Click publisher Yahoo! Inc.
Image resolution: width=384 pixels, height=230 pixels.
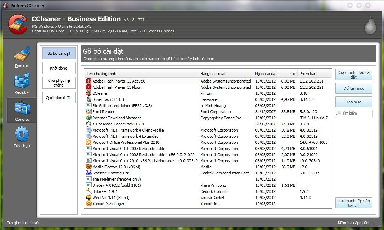pyautogui.click(x=210, y=204)
